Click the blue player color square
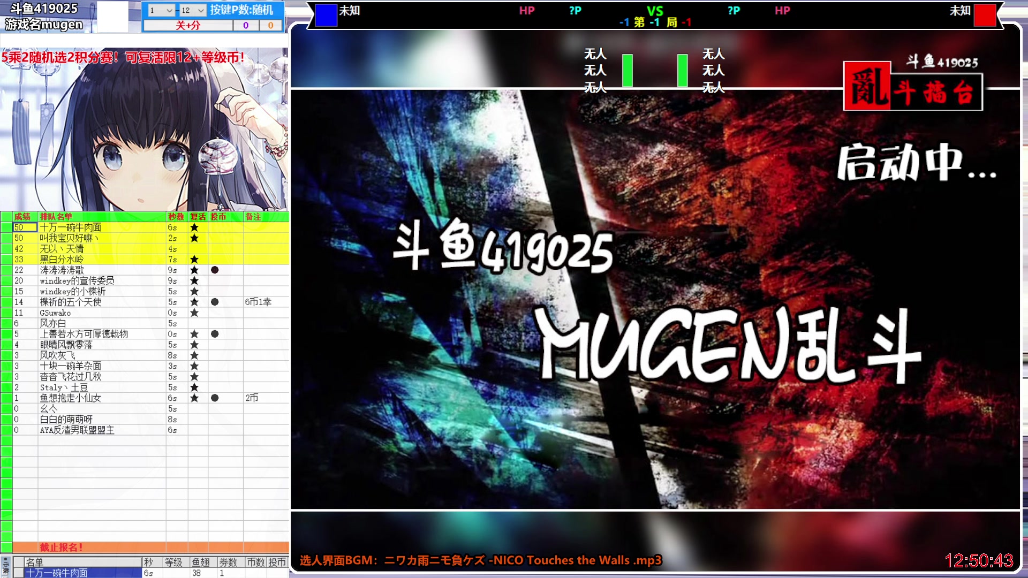1028x578 pixels. [326, 15]
